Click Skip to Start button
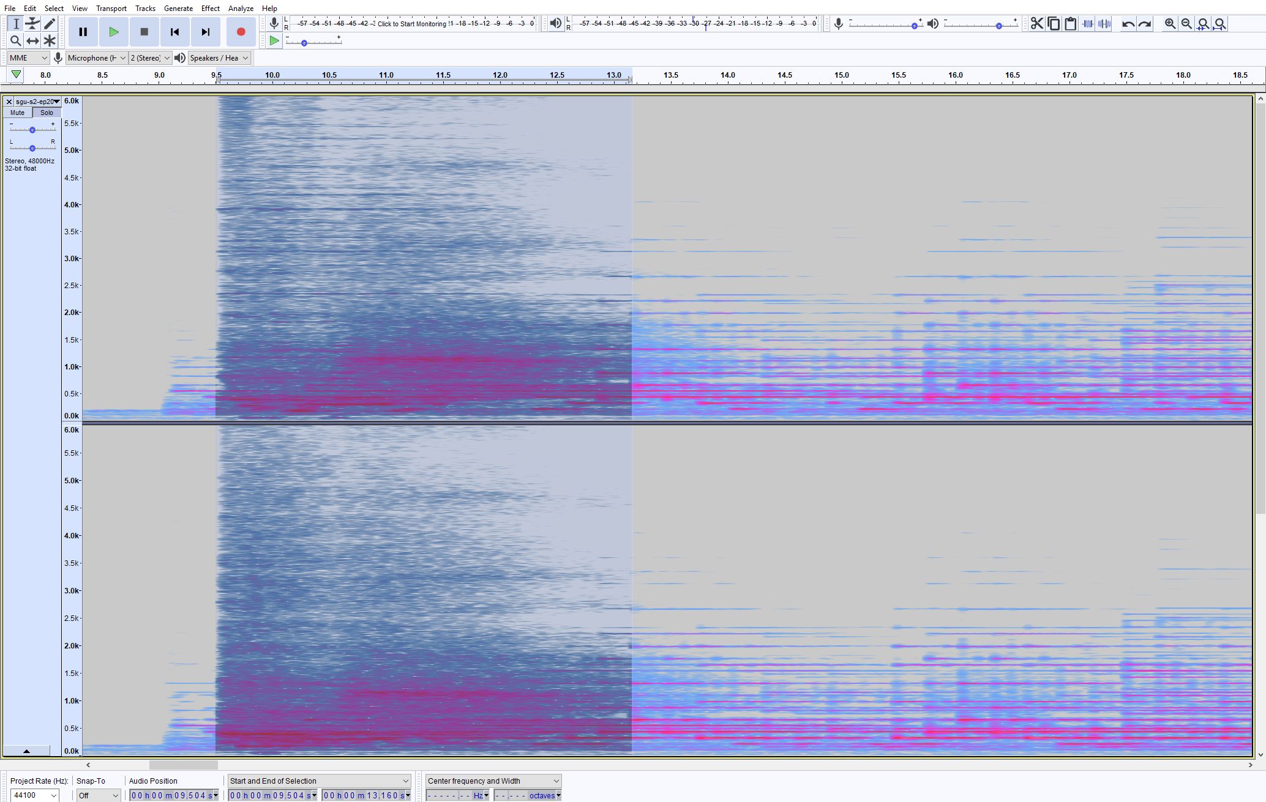This screenshot has height=802, width=1266. point(174,32)
